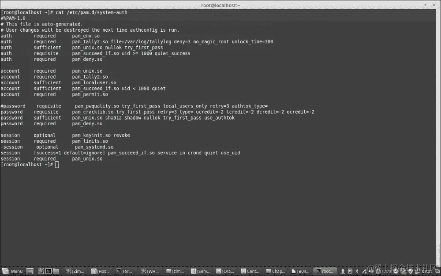Click the '#%PAM-1.0' header line
The height and width of the screenshot is (276, 441).
[13, 18]
